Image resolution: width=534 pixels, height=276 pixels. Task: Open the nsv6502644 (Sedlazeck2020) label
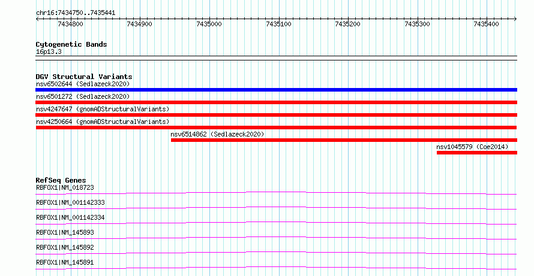tap(83, 84)
